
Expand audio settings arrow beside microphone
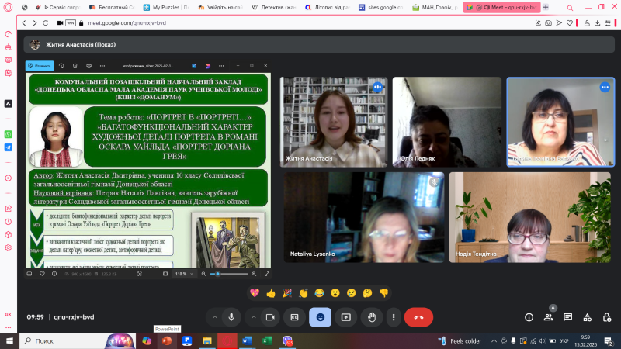[213, 316]
